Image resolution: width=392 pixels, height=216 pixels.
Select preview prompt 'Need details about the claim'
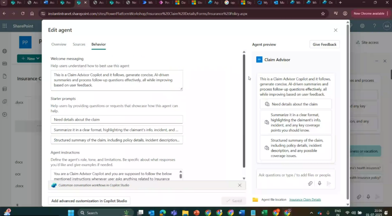pyautogui.click(x=296, y=104)
